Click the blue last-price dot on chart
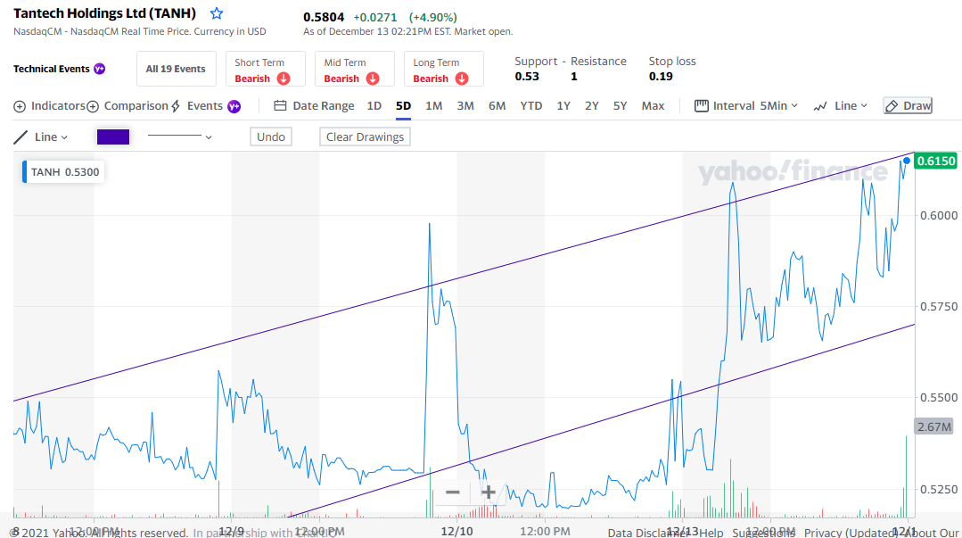 tap(906, 161)
